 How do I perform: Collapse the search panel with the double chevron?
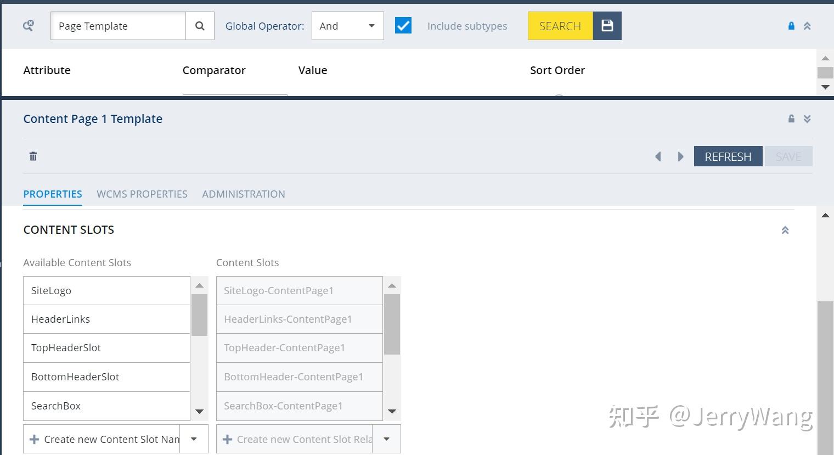tap(807, 25)
